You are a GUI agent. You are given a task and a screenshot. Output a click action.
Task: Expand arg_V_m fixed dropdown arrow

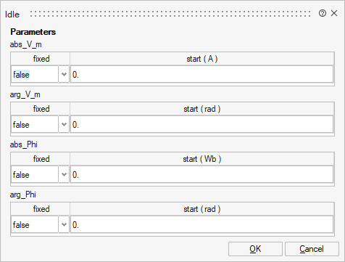[x=64, y=124]
